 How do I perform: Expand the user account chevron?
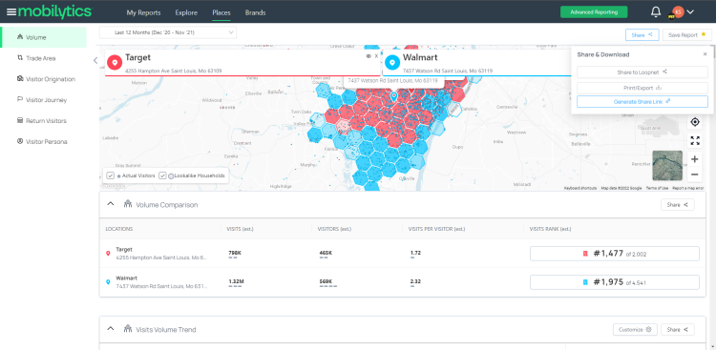(690, 11)
